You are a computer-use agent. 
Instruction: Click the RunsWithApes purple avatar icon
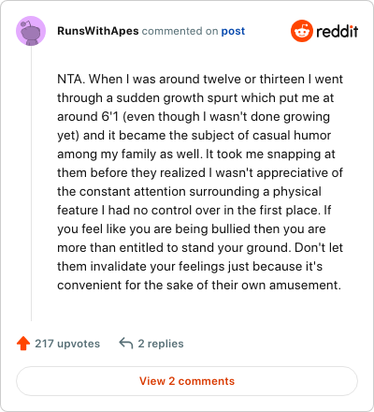(x=31, y=31)
